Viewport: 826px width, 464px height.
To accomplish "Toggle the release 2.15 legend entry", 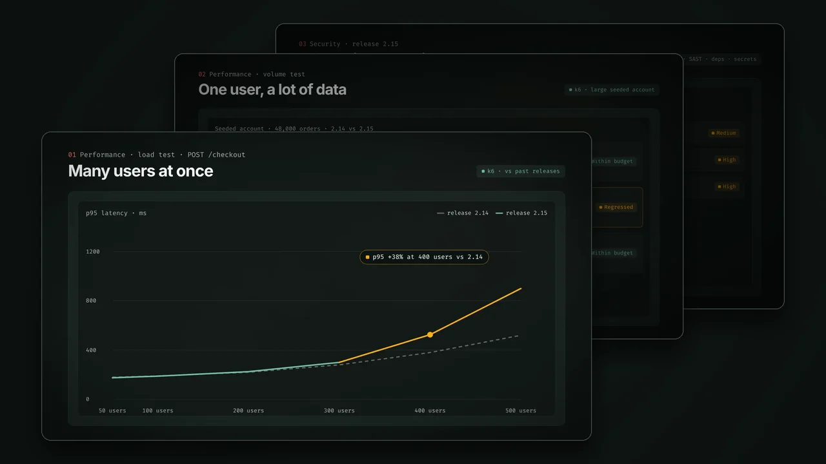I will [x=521, y=213].
